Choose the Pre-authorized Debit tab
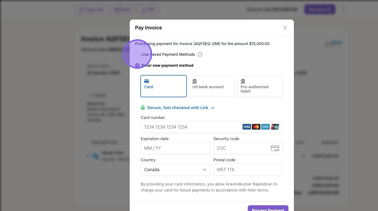 coord(260,86)
